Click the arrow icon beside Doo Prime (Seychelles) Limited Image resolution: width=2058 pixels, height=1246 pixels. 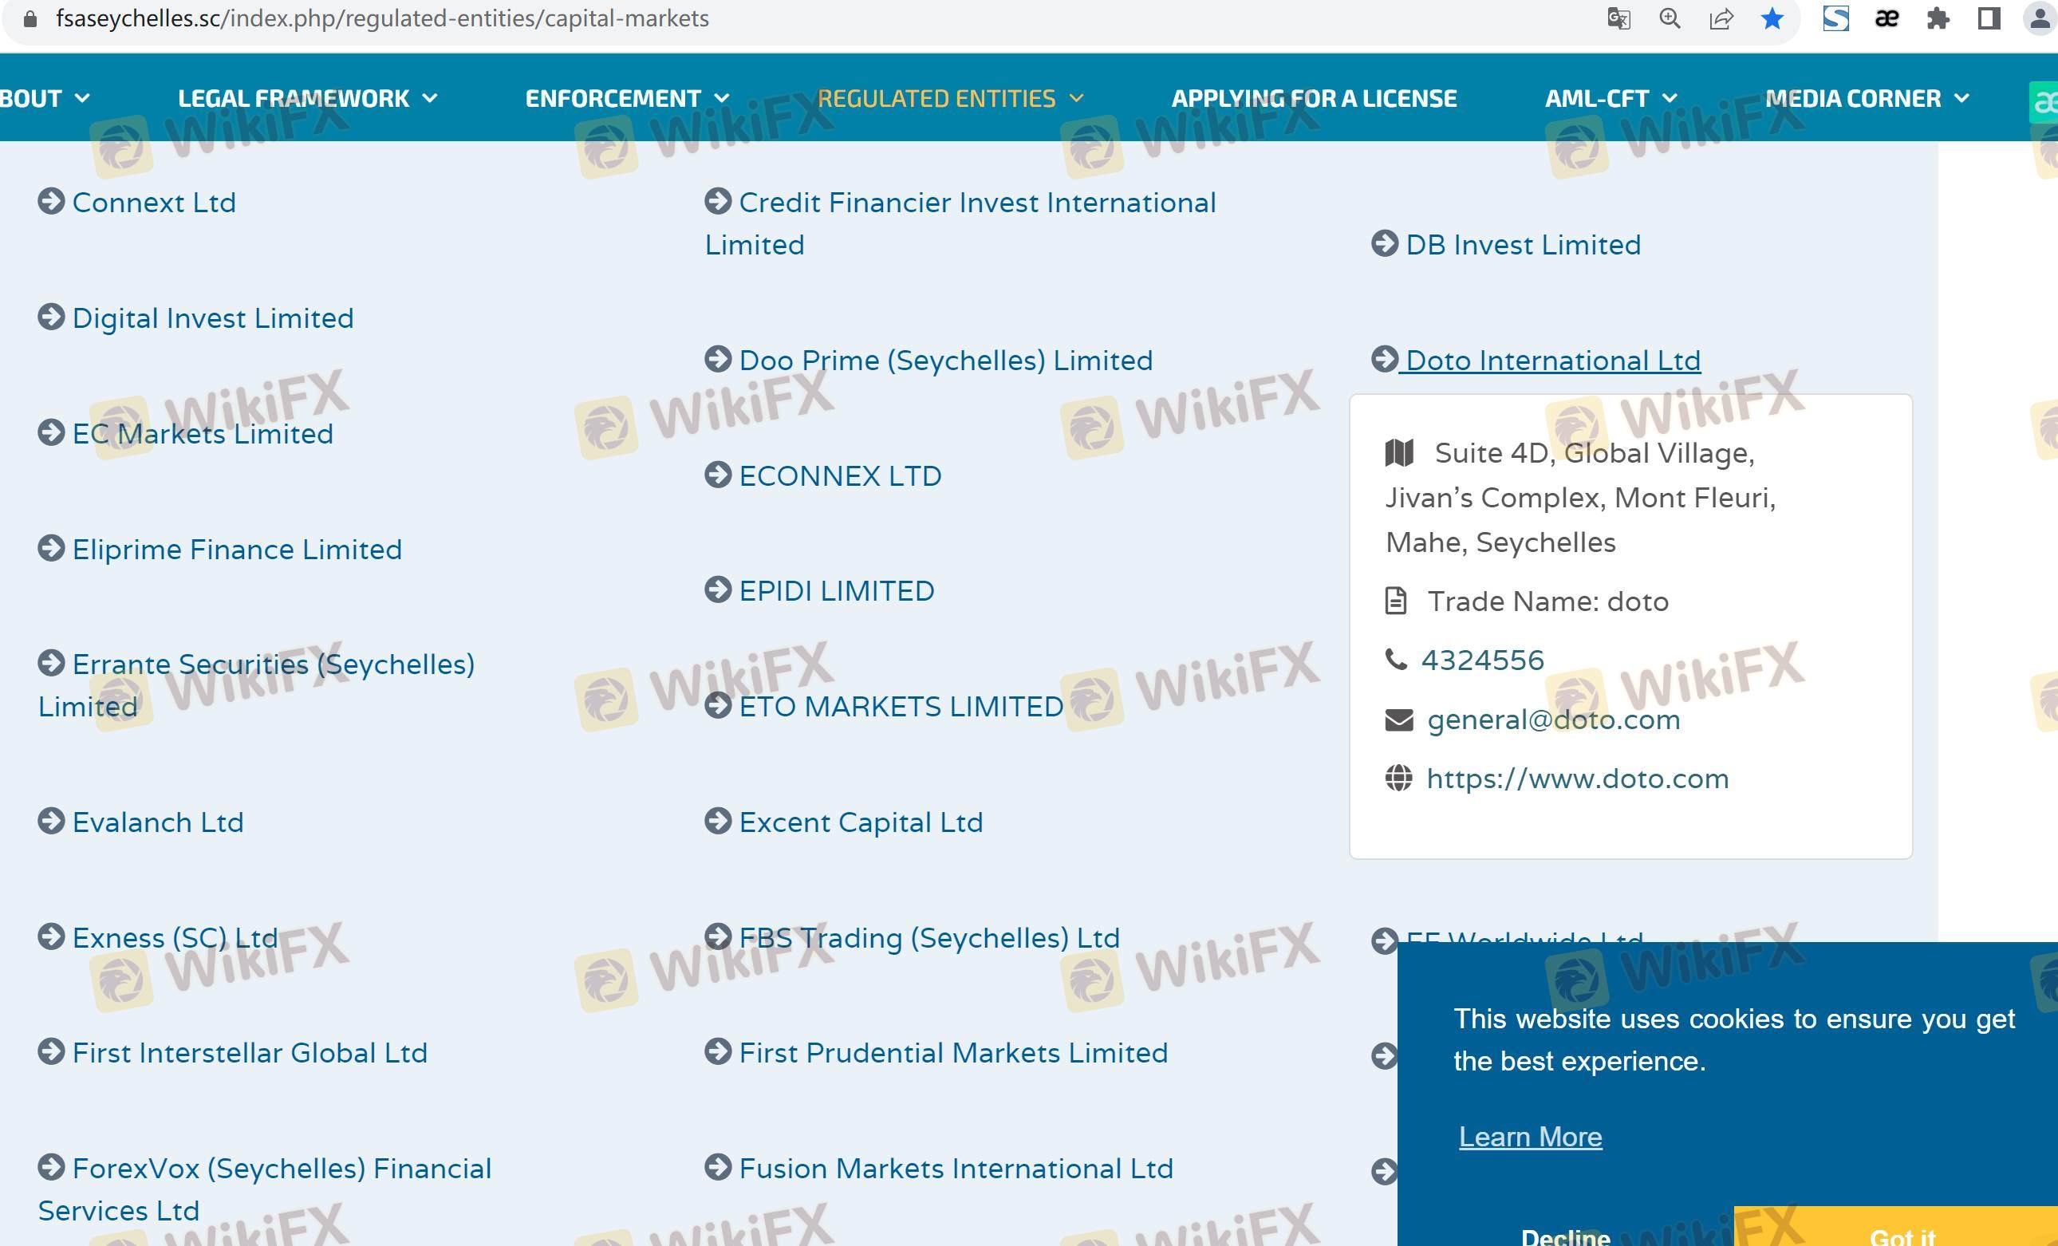tap(717, 359)
